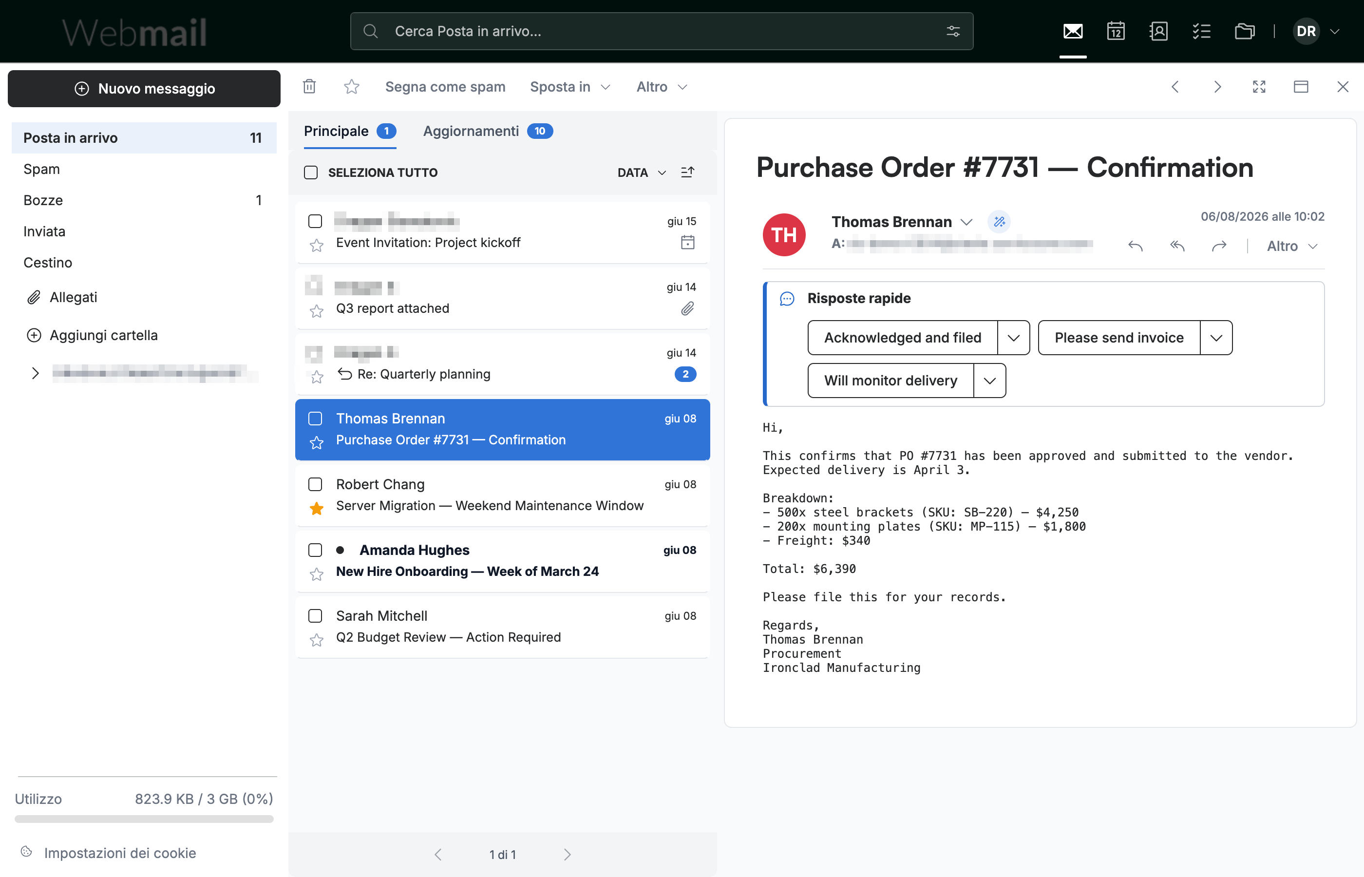The image size is (1364, 877).
Task: Star the Purchase Order #7731 email
Action: [x=317, y=442]
